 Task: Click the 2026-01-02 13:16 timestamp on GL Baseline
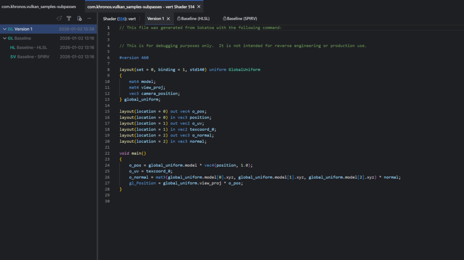point(77,38)
